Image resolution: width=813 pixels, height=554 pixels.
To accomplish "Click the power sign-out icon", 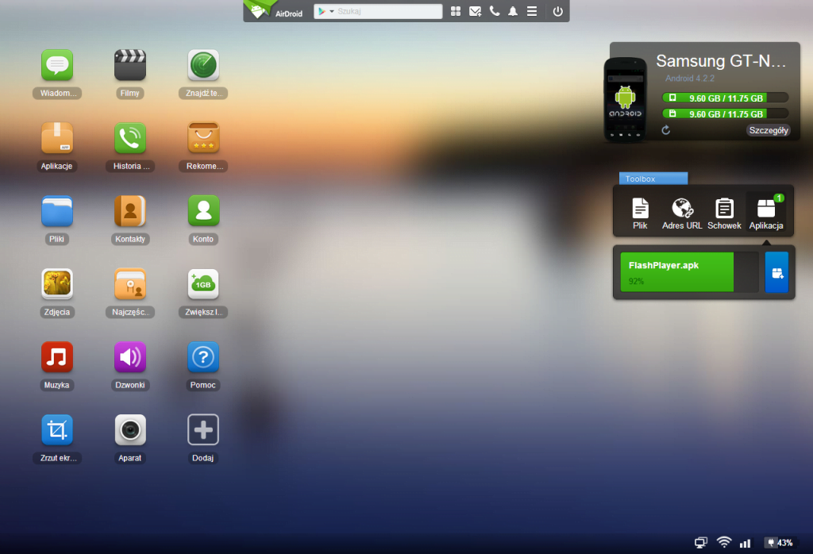I will 558,11.
